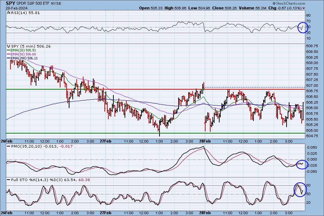Click the RSI(14) 55.81 indicator label
This screenshot has width=324, height=216.
pos(25,13)
